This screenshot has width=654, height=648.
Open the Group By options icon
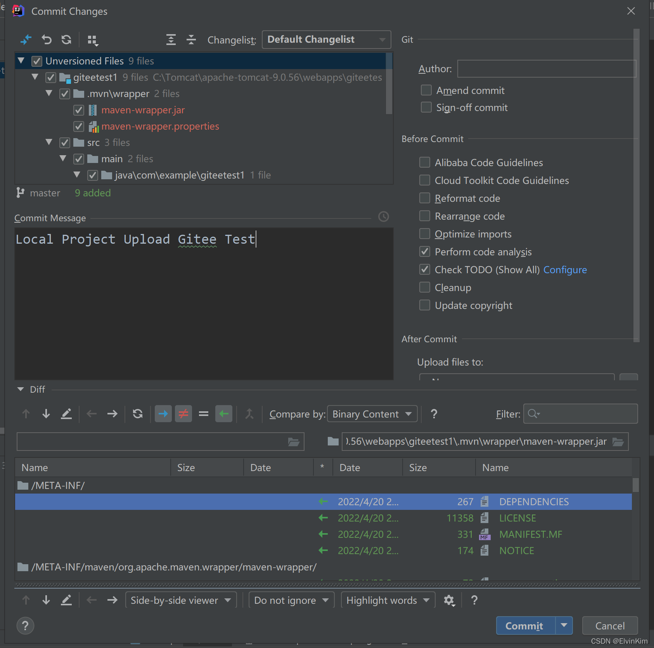(93, 40)
